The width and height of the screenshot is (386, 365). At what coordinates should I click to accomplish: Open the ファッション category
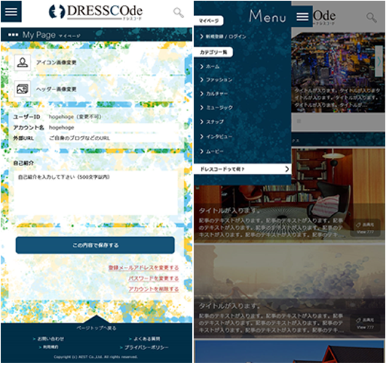[x=216, y=80]
